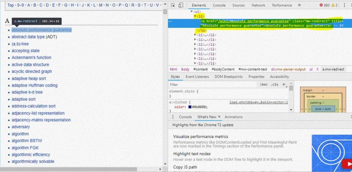Viewport: 352px width, 172px height.
Task: Toggle the .cls class editor
Action: coord(274,84)
